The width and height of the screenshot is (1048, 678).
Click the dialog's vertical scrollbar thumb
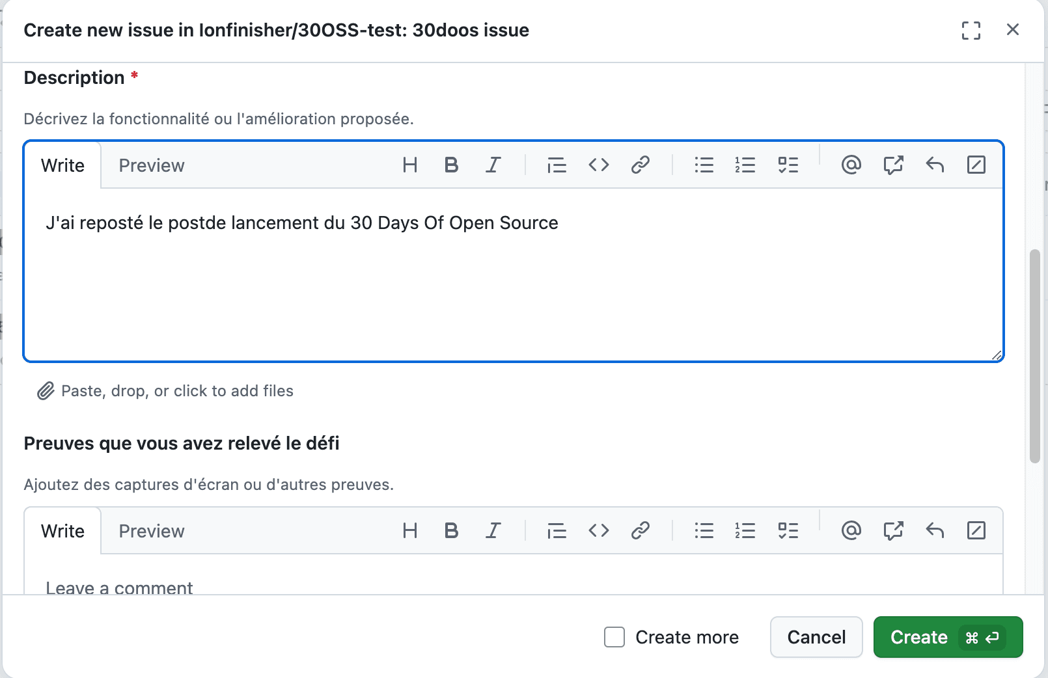pos(1034,355)
